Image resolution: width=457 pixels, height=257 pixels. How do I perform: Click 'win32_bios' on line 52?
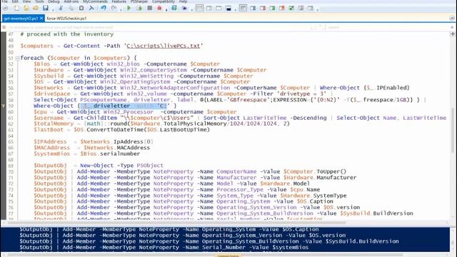coord(123,64)
